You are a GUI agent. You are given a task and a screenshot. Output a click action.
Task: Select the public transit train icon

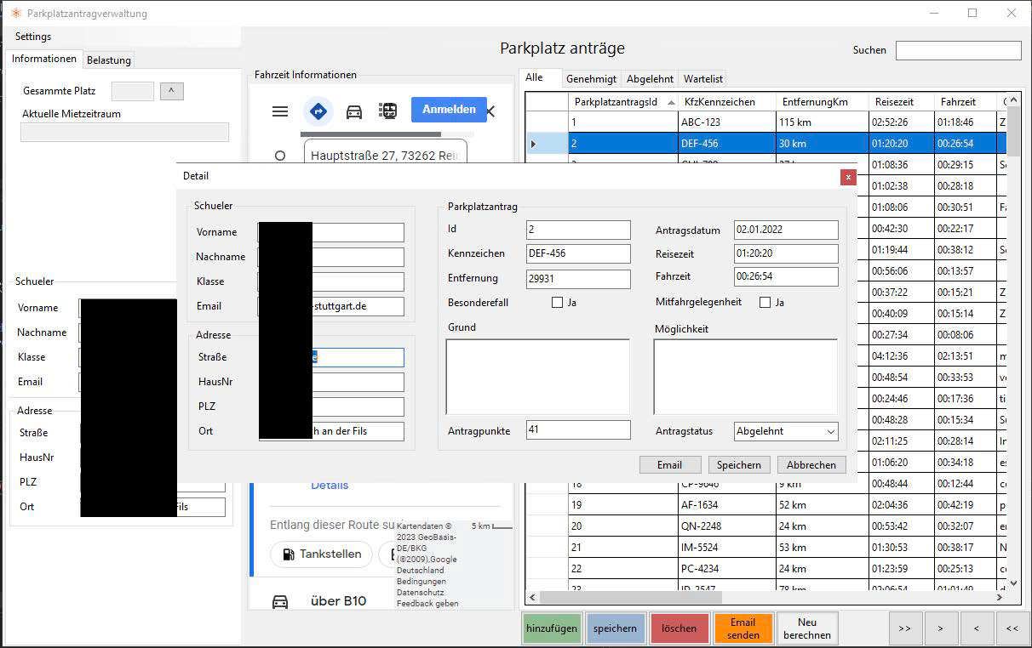(x=387, y=111)
